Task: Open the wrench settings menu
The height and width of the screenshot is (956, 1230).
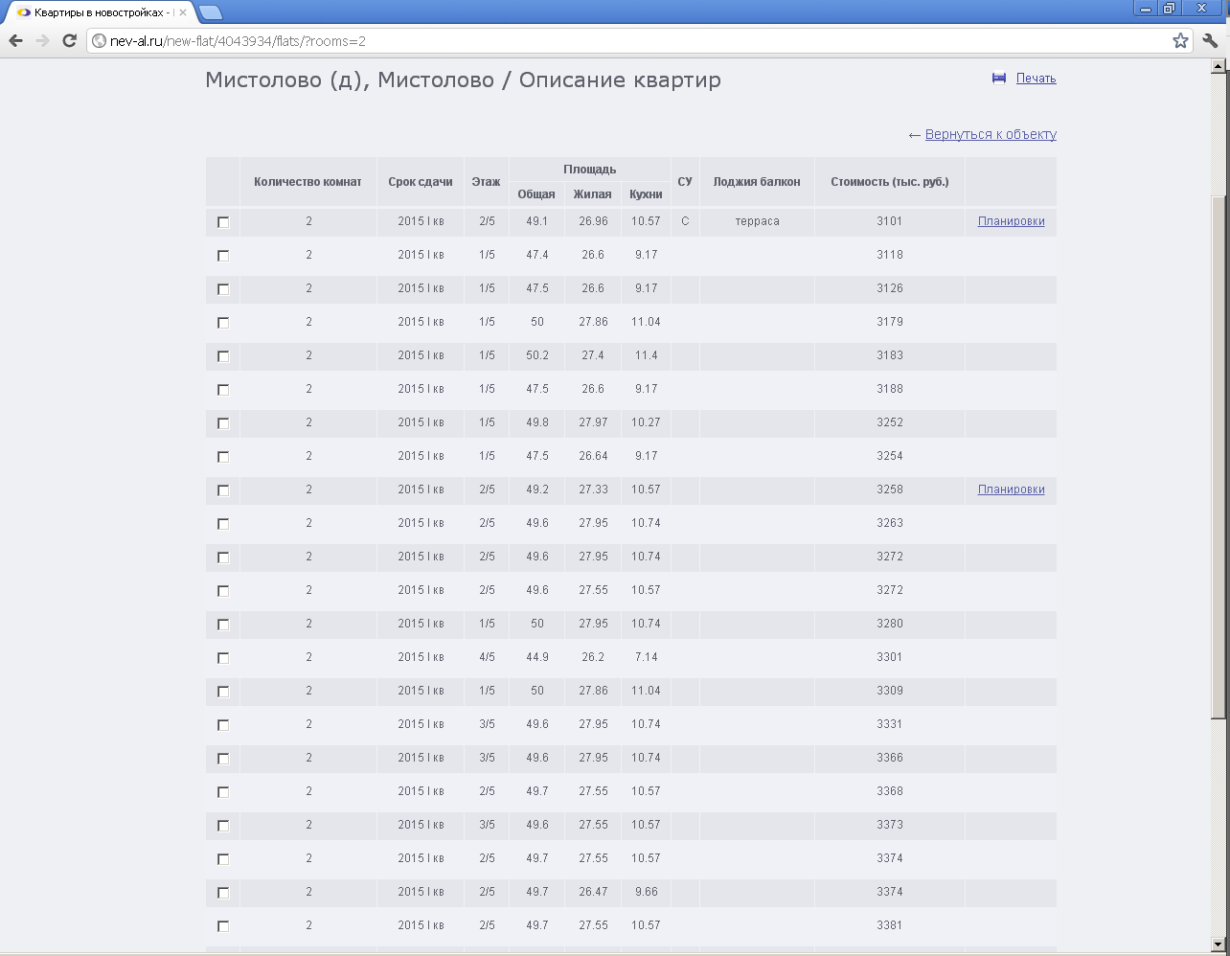Action: tap(1210, 40)
